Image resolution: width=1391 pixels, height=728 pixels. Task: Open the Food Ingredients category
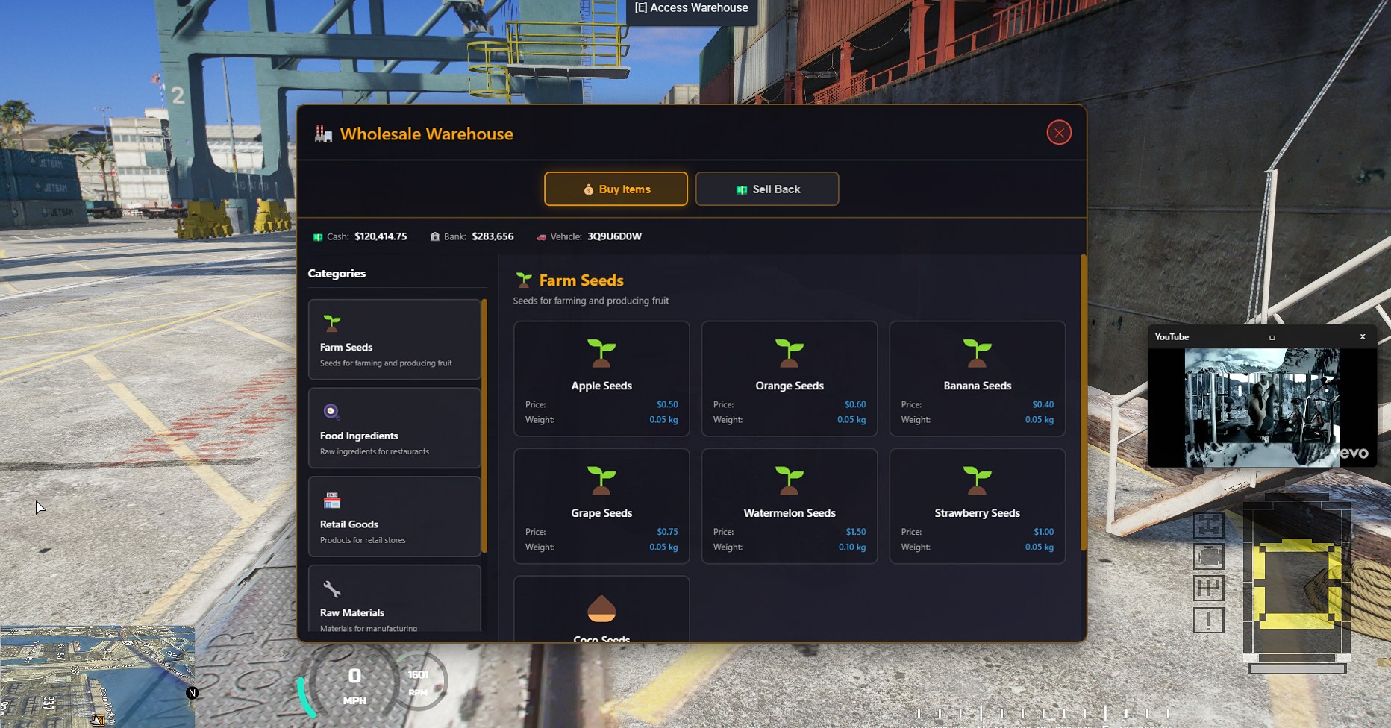[x=395, y=428]
